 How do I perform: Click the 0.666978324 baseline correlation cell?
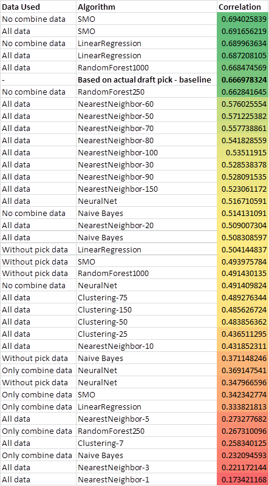click(243, 79)
